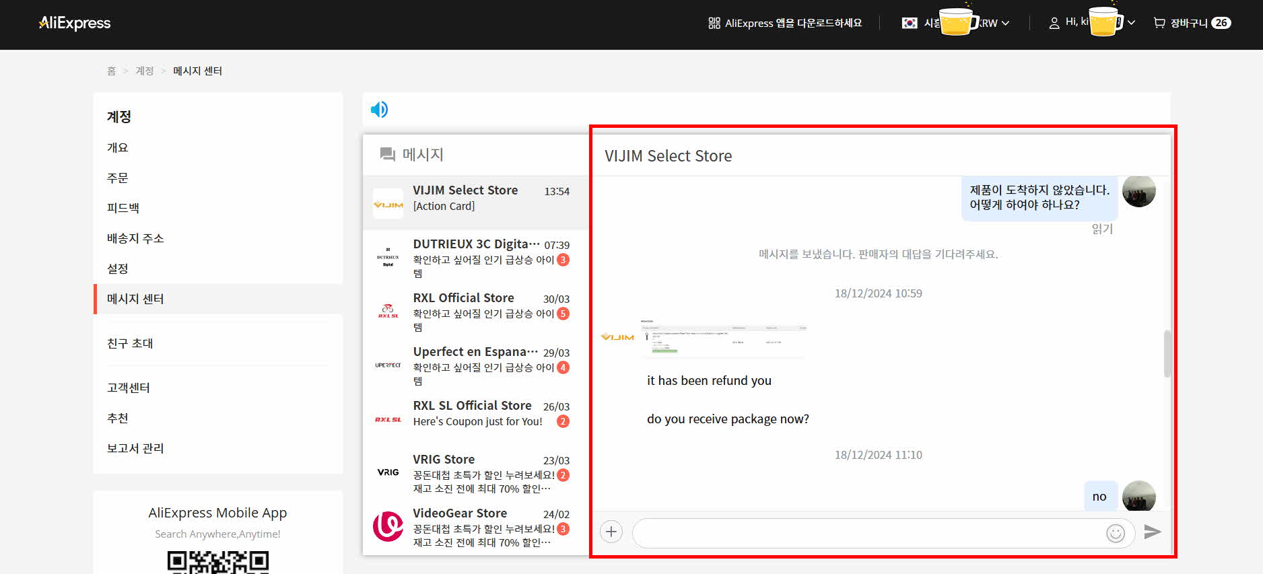This screenshot has height=574, width=1263.
Task: Open 추천 in the sidebar
Action: click(x=118, y=418)
